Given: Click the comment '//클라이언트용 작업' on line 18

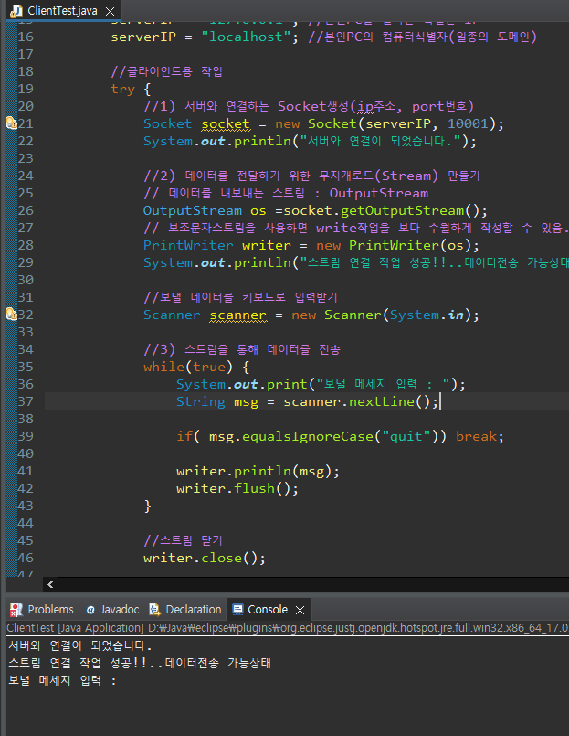Looking at the screenshot, I should 166,71.
